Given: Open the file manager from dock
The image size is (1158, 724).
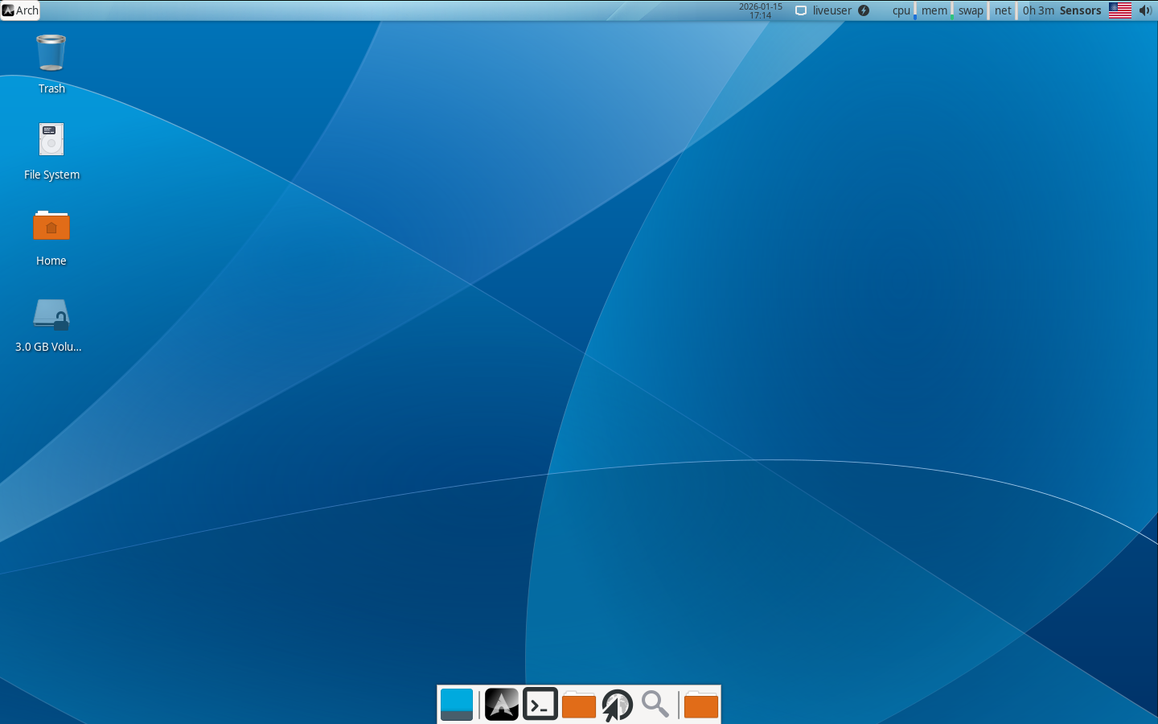Looking at the screenshot, I should click(579, 705).
